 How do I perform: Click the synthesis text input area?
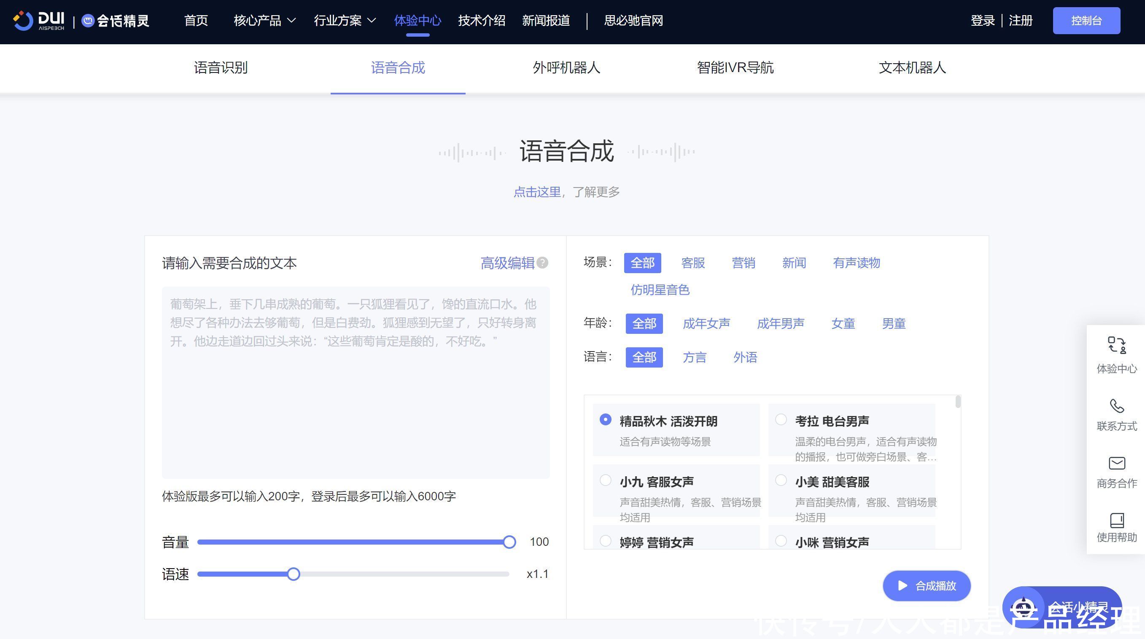tap(356, 383)
